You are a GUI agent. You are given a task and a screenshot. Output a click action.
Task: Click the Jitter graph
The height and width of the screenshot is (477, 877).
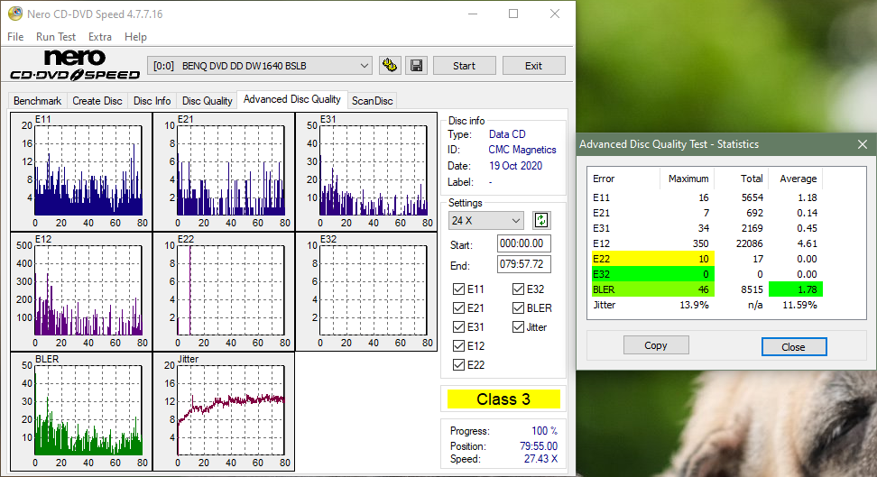point(224,411)
